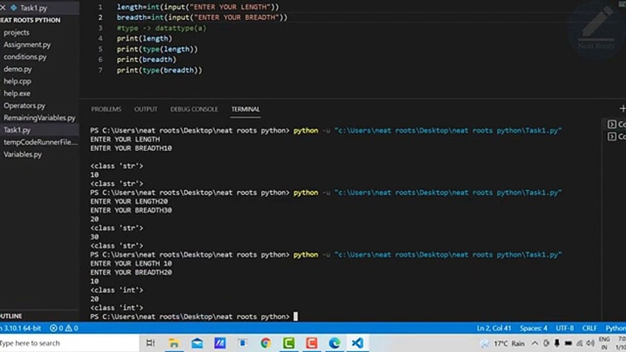Click the comment line #type -> datattype(a)

tap(161, 28)
